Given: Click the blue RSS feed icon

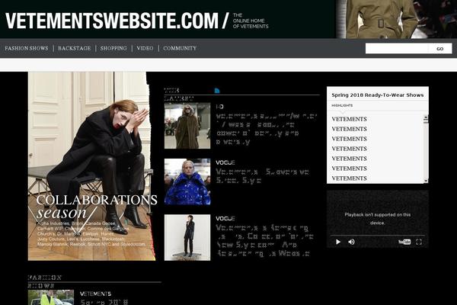Looking at the screenshot, I should [217, 91].
